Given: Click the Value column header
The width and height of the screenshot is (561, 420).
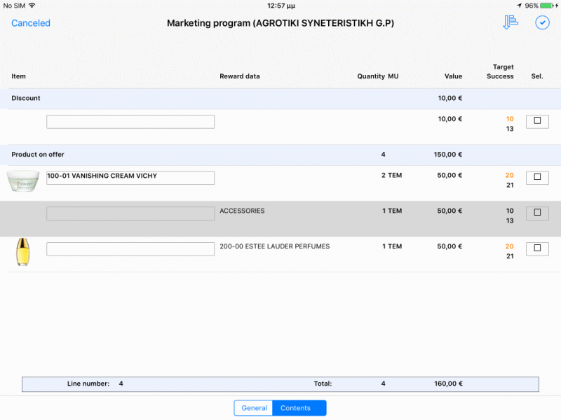Looking at the screenshot, I should point(453,76).
